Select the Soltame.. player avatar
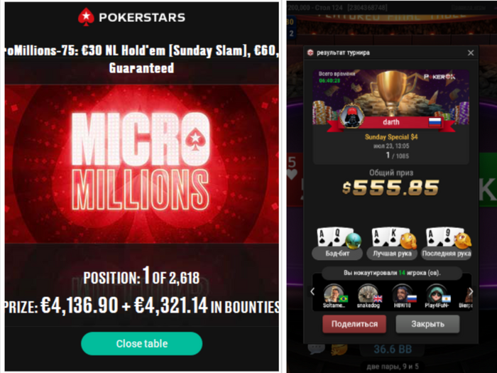The height and width of the screenshot is (373, 497). [x=334, y=293]
